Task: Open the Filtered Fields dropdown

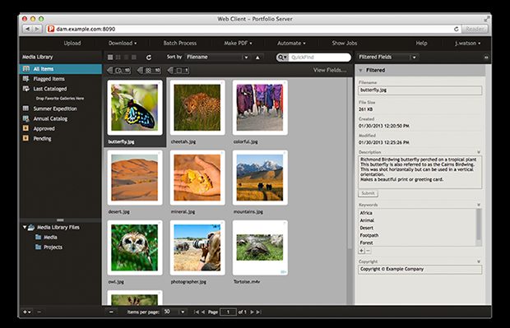Action: tap(387, 58)
